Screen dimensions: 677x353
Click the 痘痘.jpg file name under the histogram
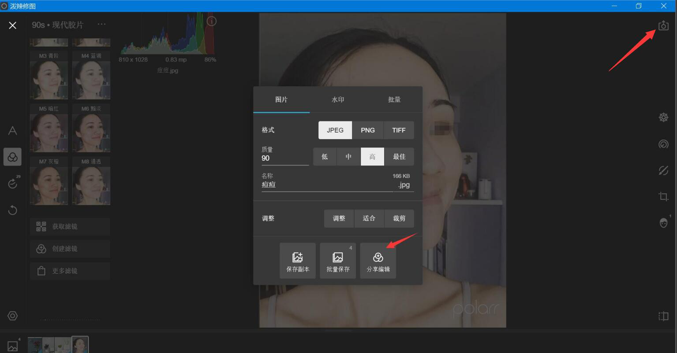click(x=168, y=70)
